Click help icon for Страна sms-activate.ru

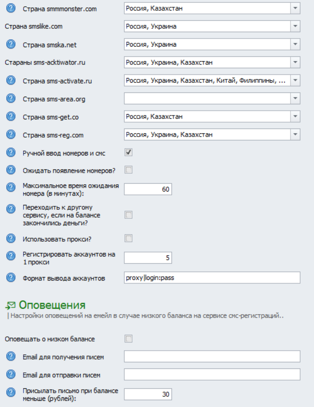pyautogui.click(x=10, y=81)
